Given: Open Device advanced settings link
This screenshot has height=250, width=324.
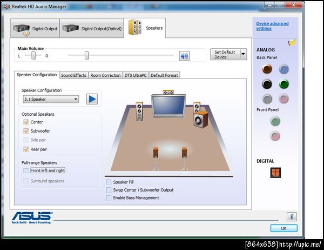Looking at the screenshot, I should tap(272, 26).
